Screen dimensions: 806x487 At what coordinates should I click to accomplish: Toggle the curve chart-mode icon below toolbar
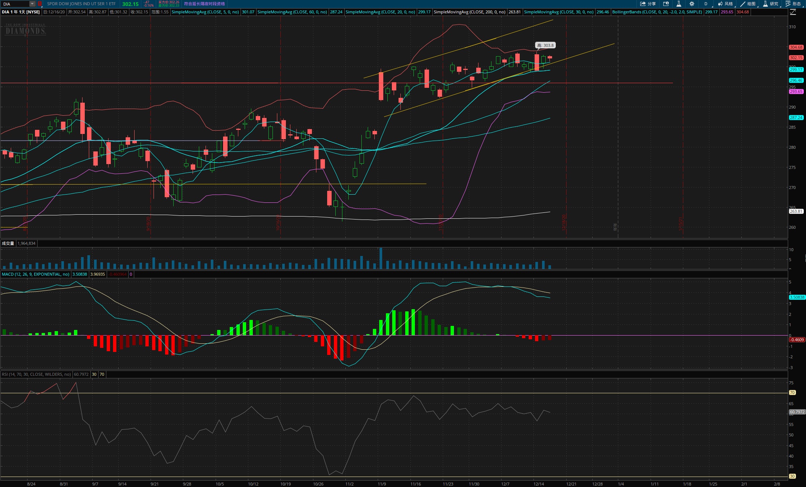(x=793, y=12)
